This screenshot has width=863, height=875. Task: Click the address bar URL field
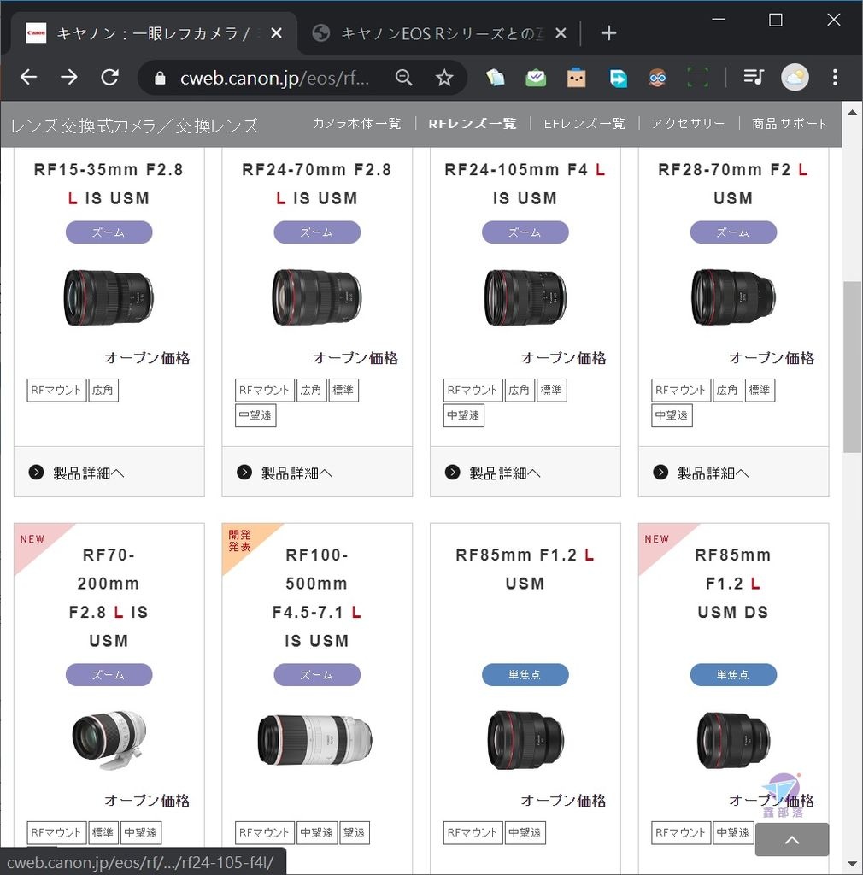[274, 78]
